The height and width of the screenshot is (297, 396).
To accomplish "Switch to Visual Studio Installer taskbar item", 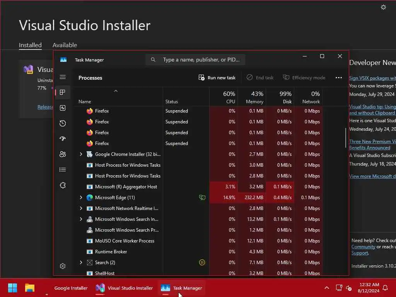I will click(x=124, y=288).
